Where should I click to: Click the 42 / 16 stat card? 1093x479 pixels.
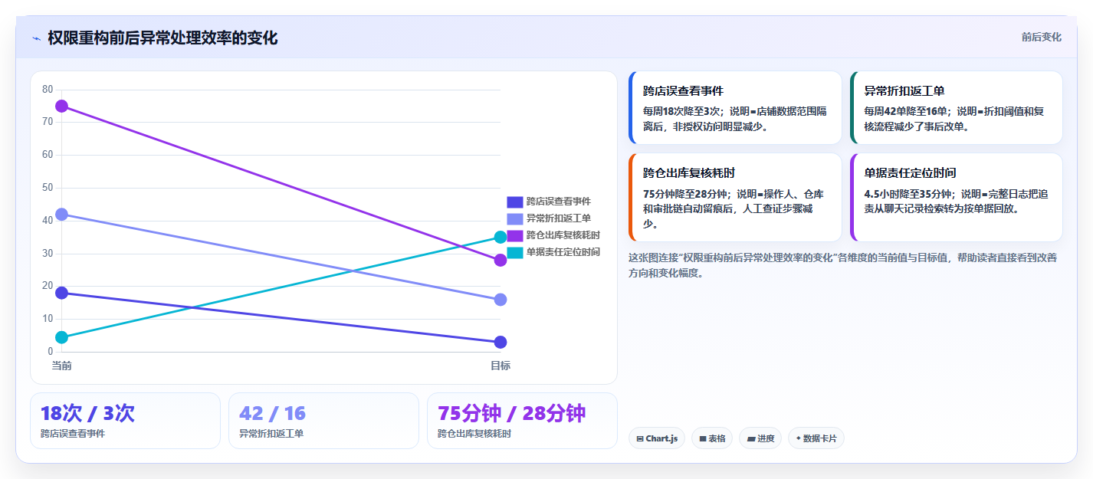(323, 421)
